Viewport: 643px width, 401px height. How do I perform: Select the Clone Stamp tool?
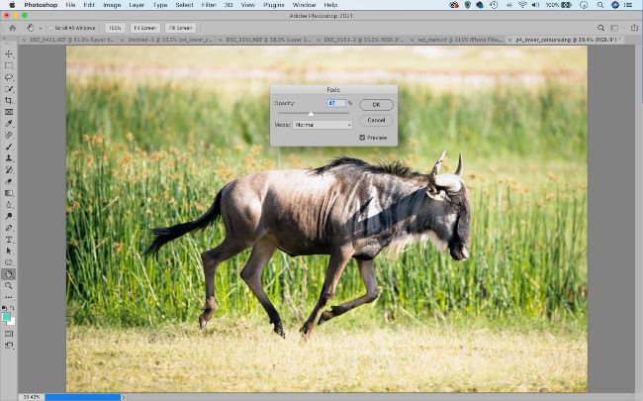pyautogui.click(x=9, y=158)
